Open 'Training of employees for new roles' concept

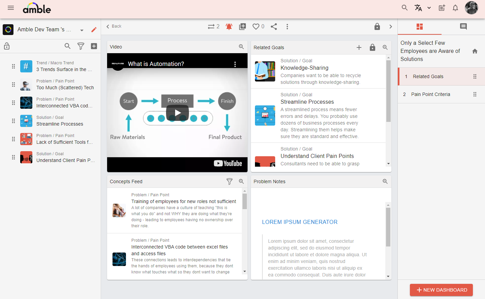184,201
